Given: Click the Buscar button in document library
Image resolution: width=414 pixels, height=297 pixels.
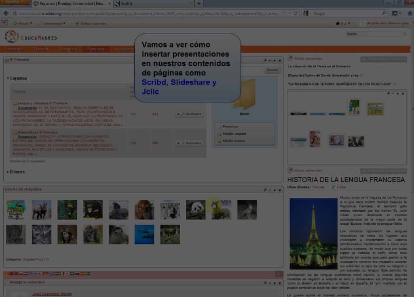Looking at the screenshot, I should 272,70.
